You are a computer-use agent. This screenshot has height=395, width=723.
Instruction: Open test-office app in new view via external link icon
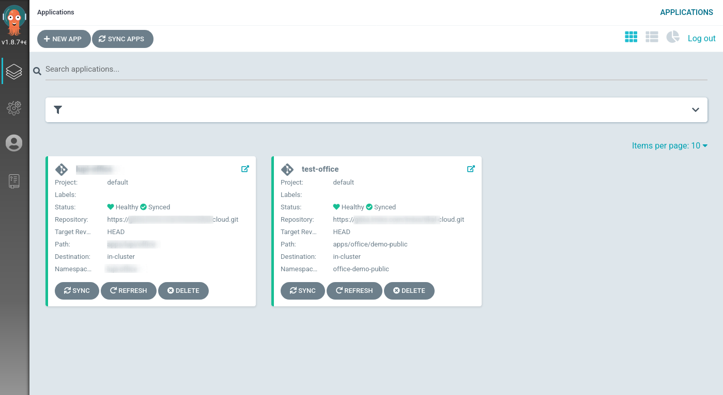[x=471, y=168]
